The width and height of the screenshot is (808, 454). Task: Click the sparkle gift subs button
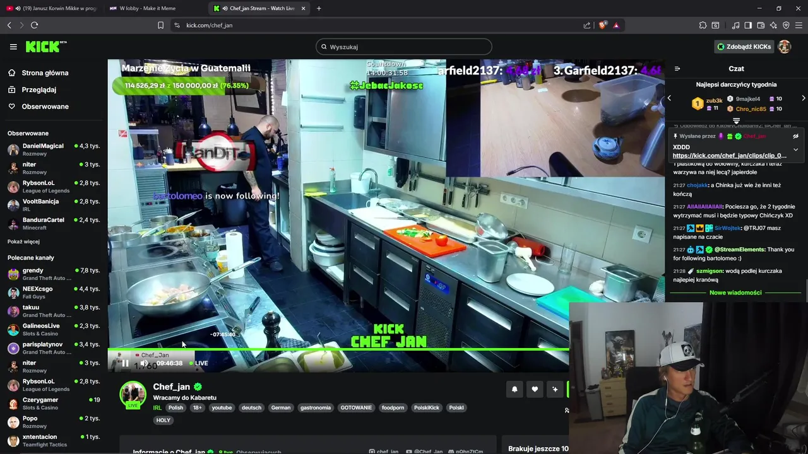tap(555, 389)
